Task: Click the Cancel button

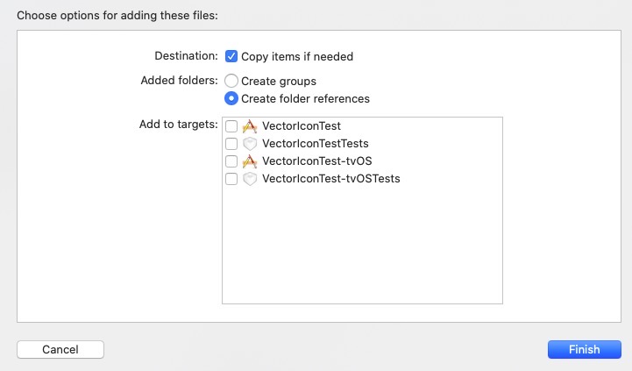Action: click(60, 349)
